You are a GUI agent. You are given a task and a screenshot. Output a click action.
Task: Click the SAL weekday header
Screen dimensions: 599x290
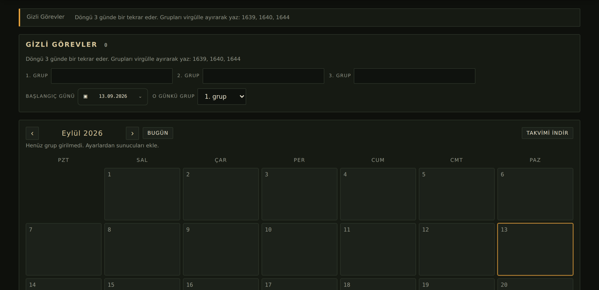pos(142,160)
